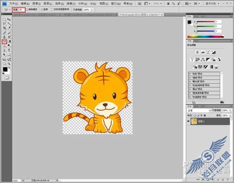The image size is (234, 183).
Task: Toggle lock all in Layers panel
Action: pyautogui.click(x=205, y=115)
